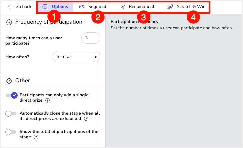The width and height of the screenshot is (243, 148).
Task: Enable automatically close the stage toggle
Action: 11,114
